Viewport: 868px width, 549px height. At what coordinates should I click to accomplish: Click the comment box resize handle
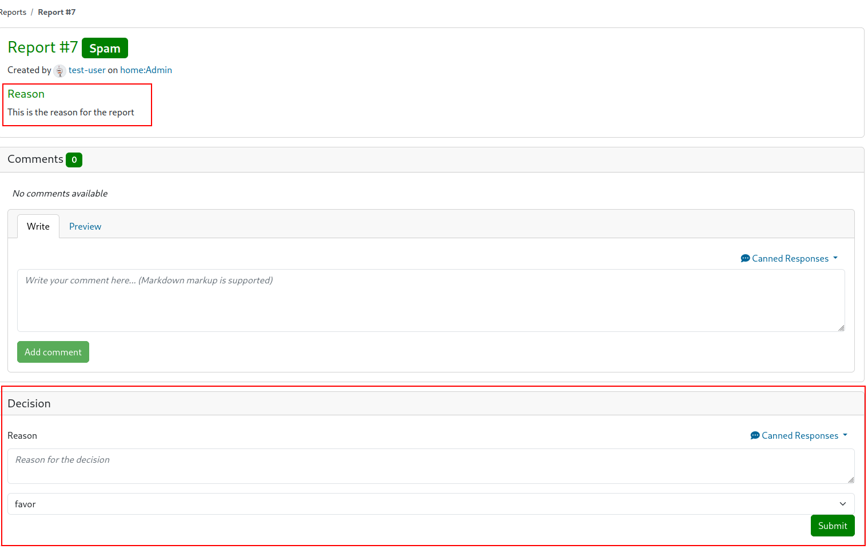(x=841, y=328)
